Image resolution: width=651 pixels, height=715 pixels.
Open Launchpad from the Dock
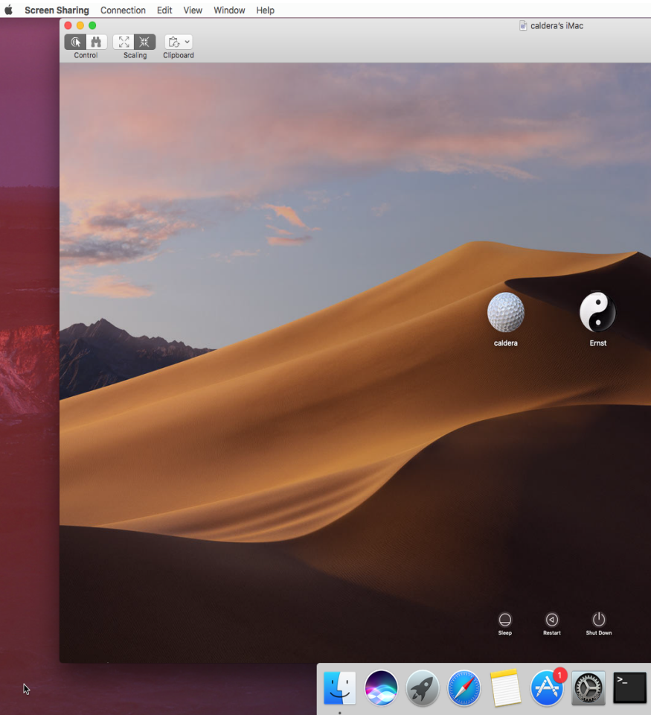coord(422,687)
